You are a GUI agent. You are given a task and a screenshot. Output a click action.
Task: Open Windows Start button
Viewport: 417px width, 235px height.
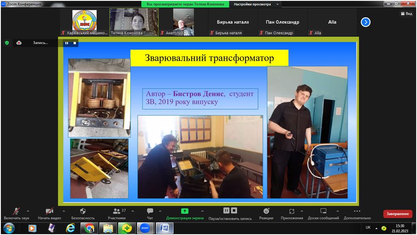(9, 228)
